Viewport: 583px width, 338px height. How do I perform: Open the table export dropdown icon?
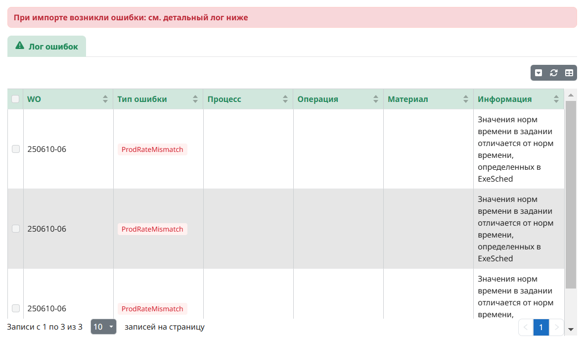pos(538,73)
